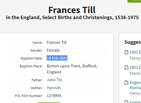141x103 pixels.
Task: Click document icon beside 1861 record
Action: point(126,52)
